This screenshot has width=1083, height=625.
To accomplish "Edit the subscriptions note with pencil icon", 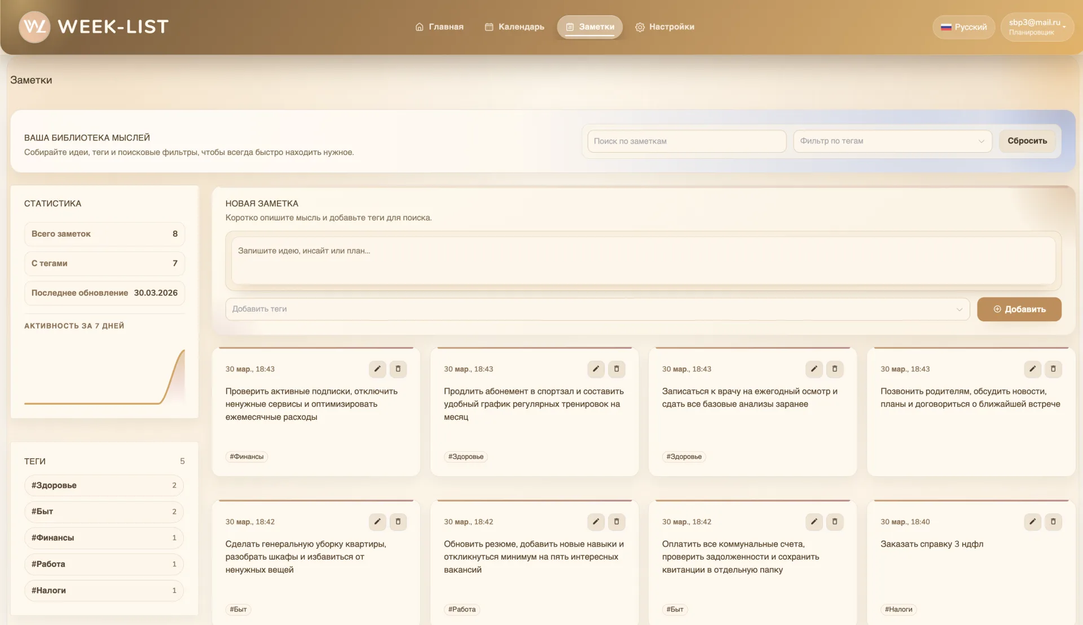I will click(x=377, y=369).
